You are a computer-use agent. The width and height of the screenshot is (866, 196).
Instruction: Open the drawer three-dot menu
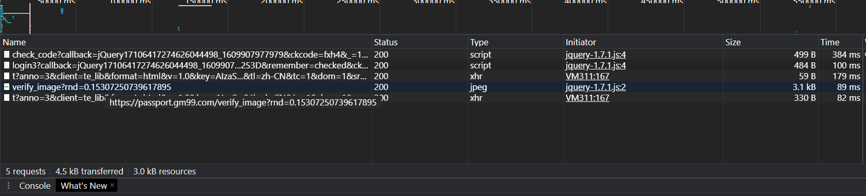point(8,186)
